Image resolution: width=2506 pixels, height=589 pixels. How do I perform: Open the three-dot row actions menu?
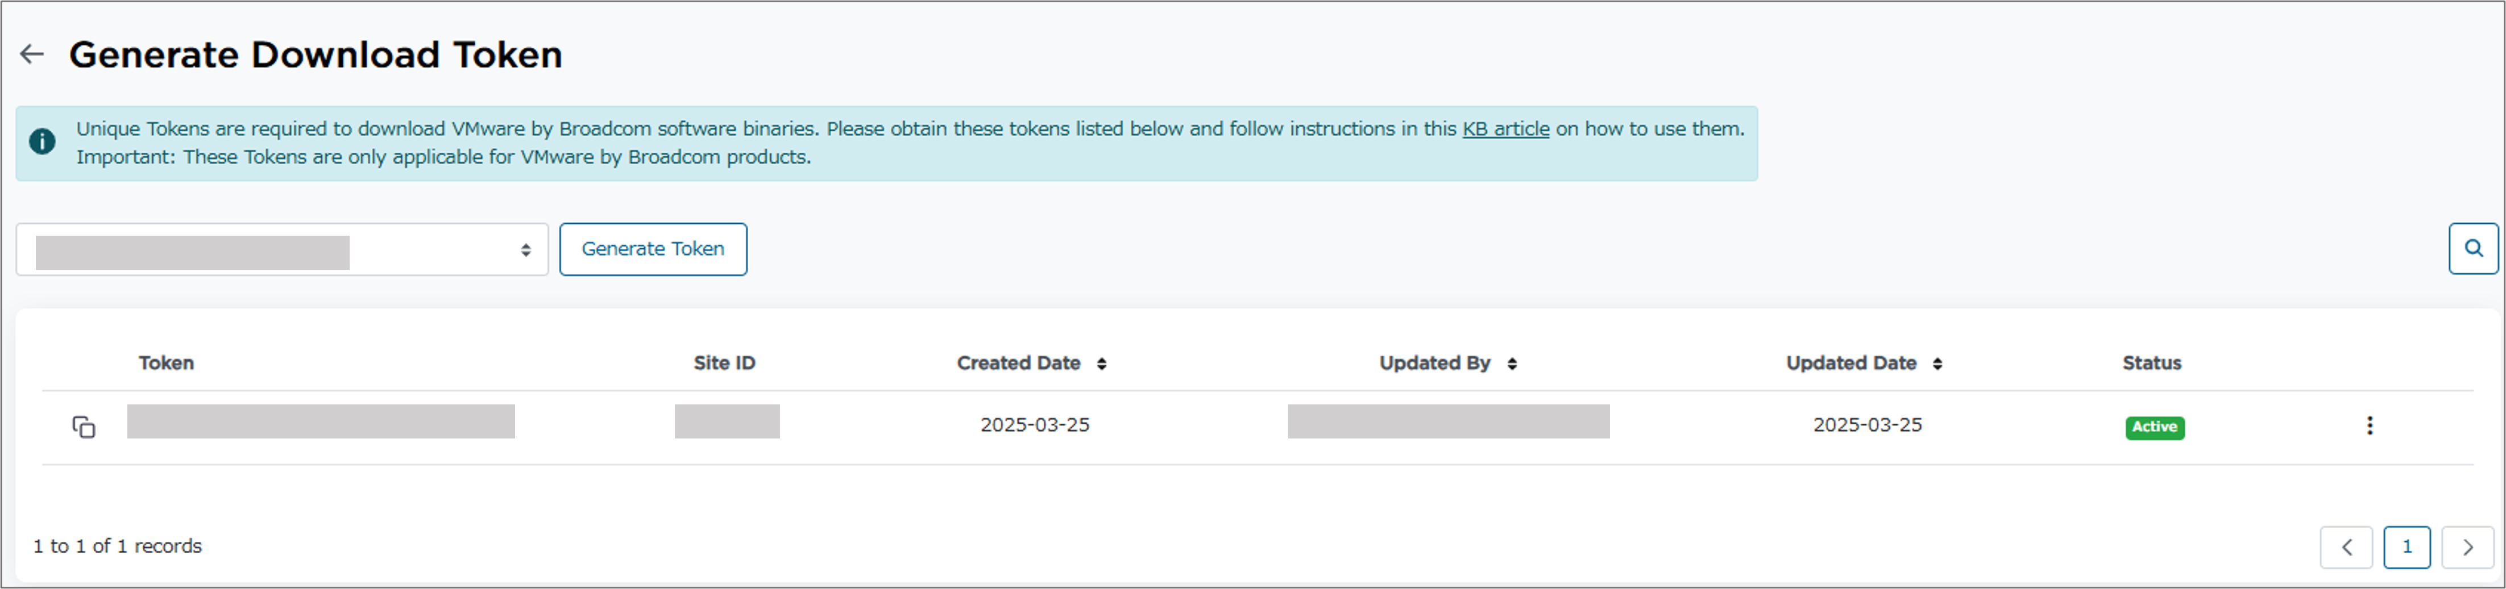click(x=2370, y=426)
